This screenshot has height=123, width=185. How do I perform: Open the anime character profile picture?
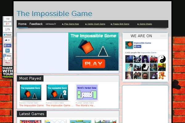pyautogui.click(x=129, y=67)
